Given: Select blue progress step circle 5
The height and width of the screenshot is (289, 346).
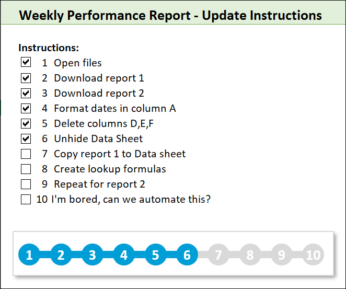Looking at the screenshot, I should [155, 255].
